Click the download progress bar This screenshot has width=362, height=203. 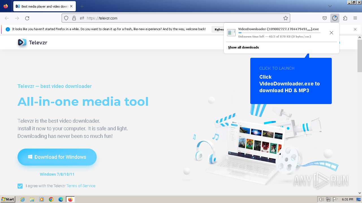point(279,33)
